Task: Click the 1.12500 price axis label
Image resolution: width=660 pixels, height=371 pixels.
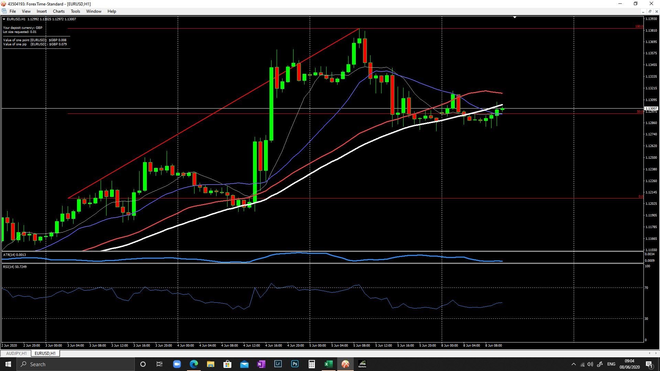Action: point(651,158)
